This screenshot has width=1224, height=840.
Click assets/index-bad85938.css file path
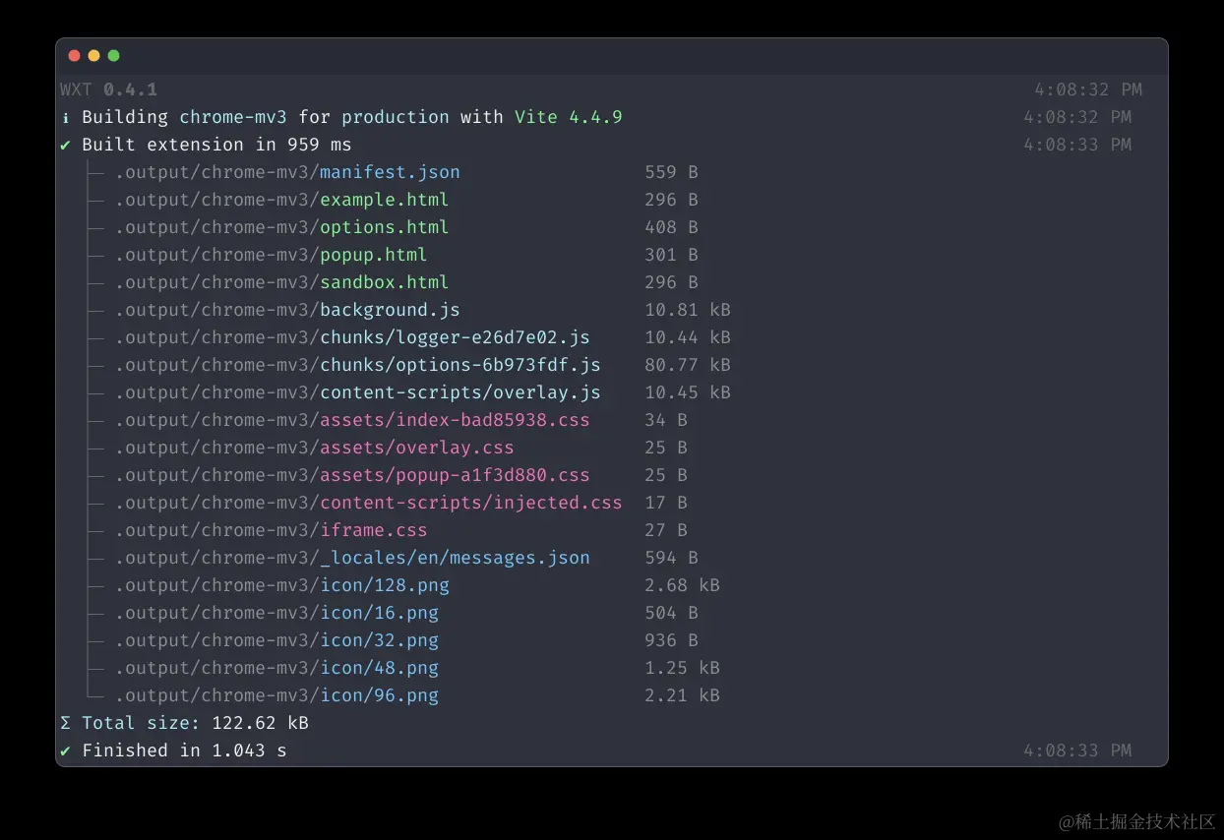352,420
